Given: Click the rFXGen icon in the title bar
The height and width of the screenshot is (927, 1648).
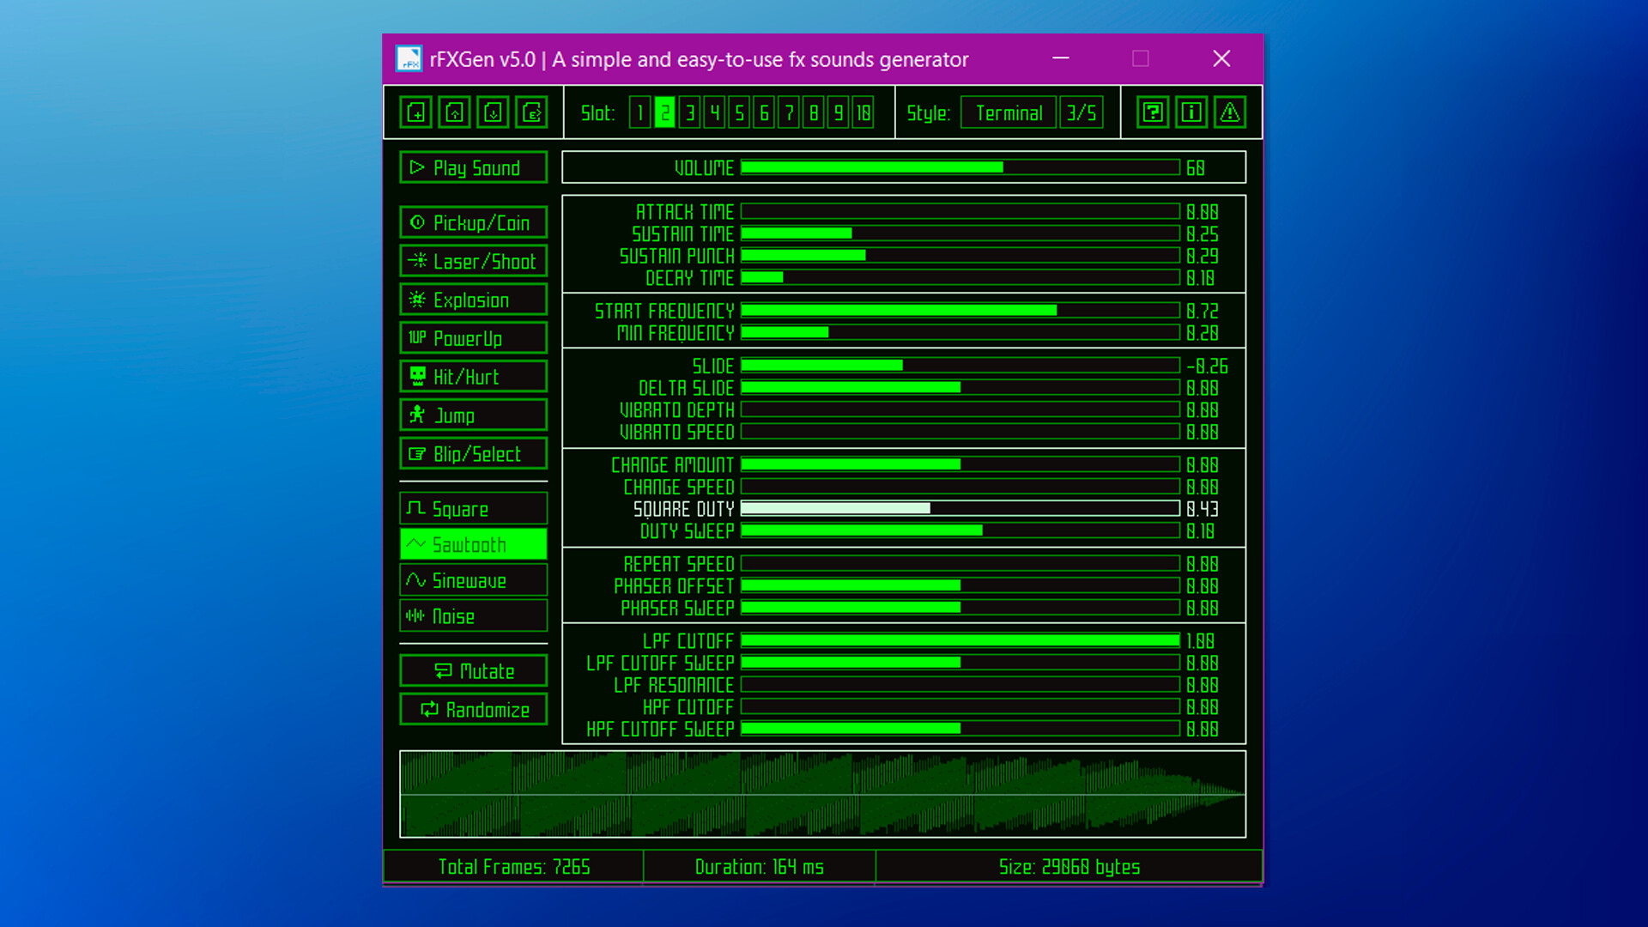Looking at the screenshot, I should [408, 58].
